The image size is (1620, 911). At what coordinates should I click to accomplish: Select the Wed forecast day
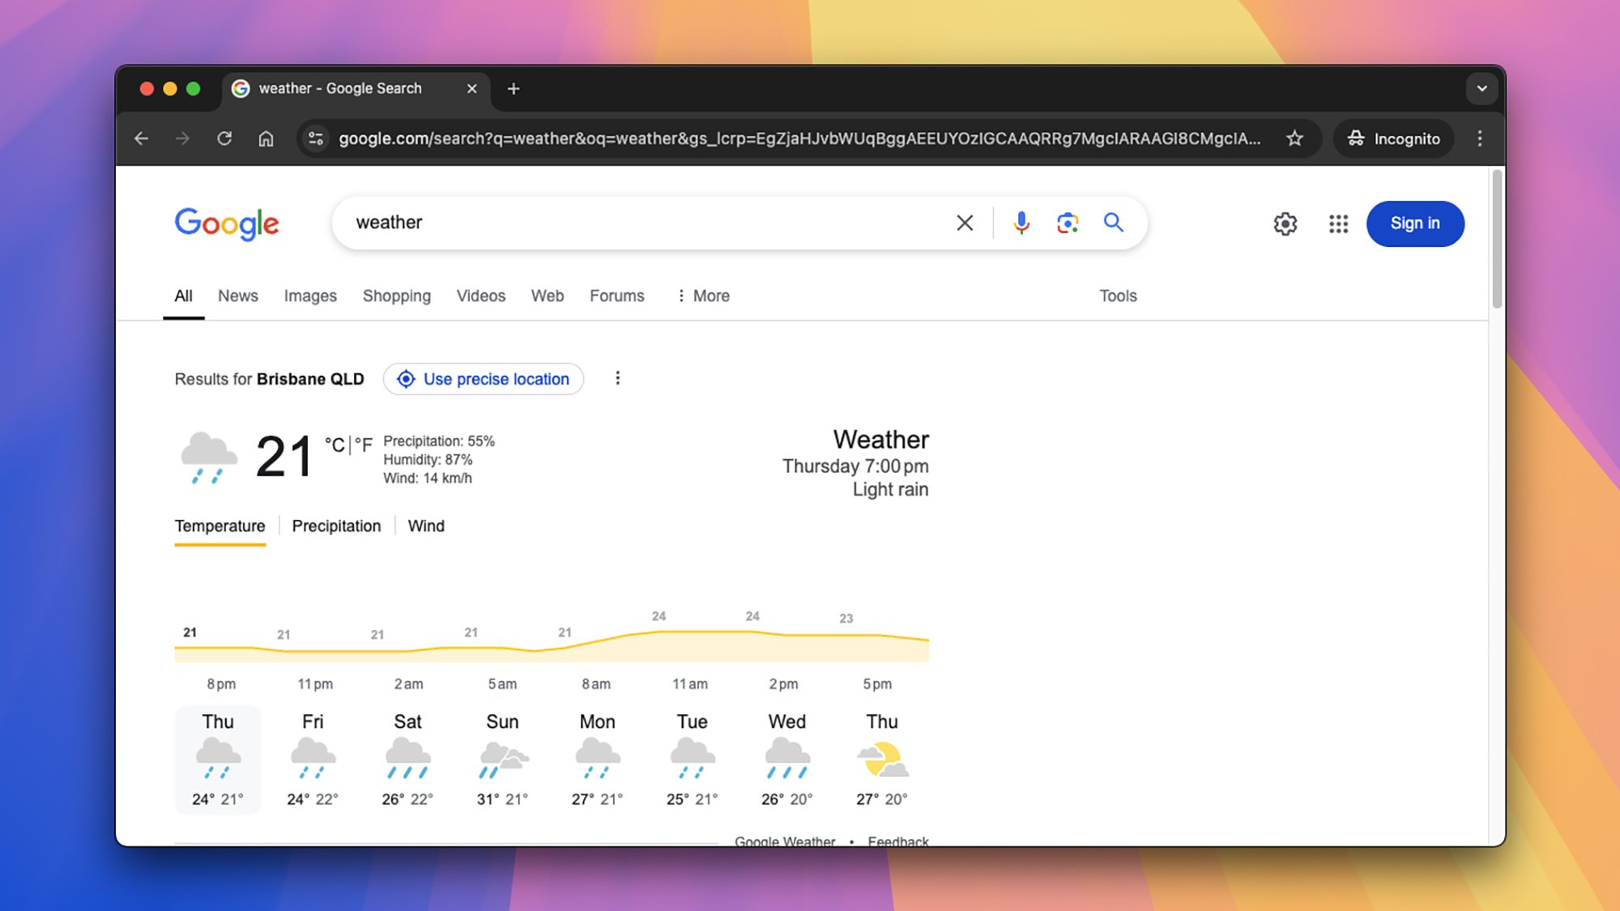pos(787,760)
